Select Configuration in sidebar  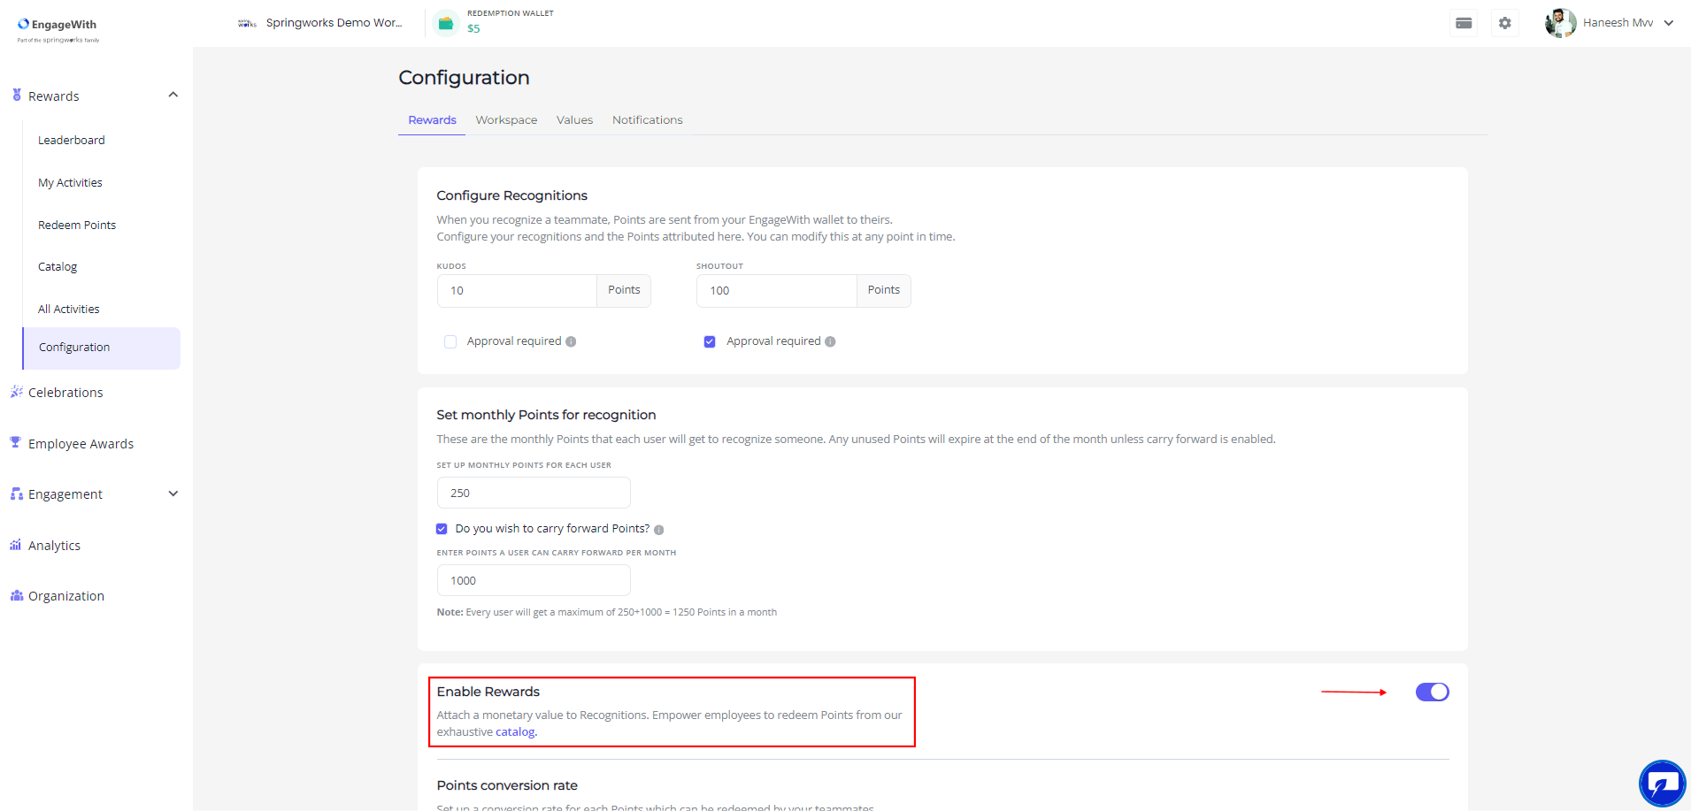click(x=102, y=348)
